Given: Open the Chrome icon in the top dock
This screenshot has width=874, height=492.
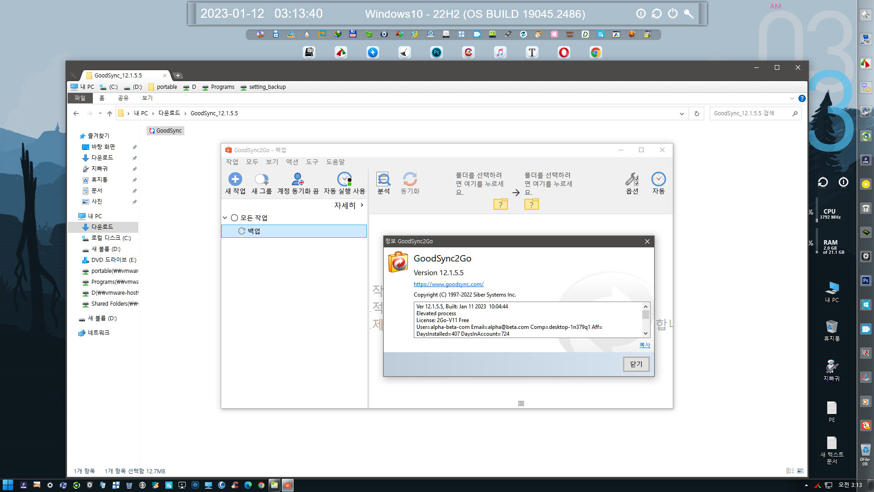Looking at the screenshot, I should tap(596, 52).
